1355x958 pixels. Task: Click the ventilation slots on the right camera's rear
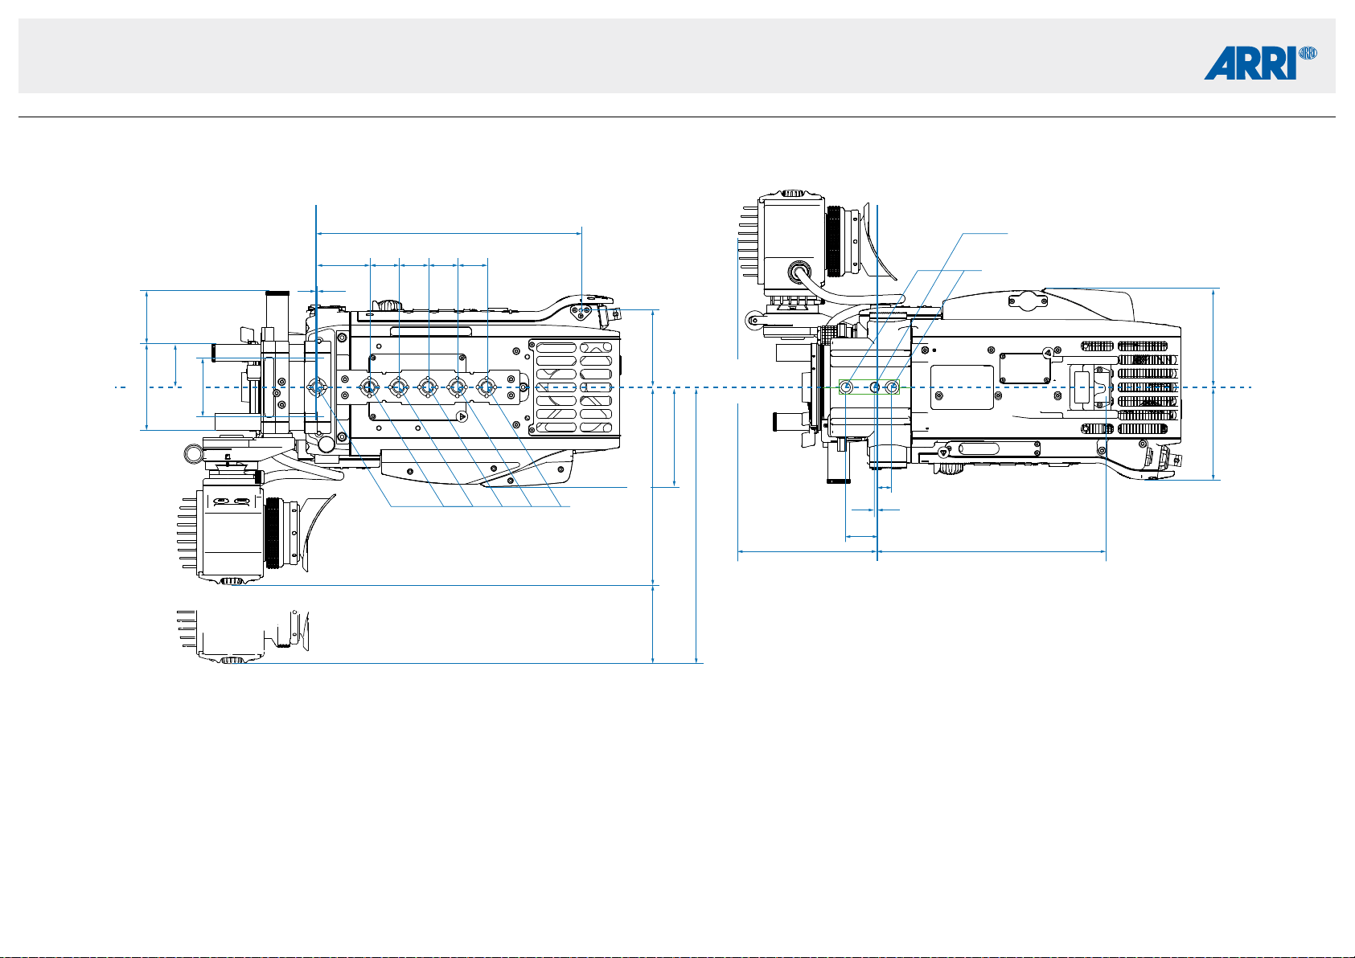tap(1131, 387)
